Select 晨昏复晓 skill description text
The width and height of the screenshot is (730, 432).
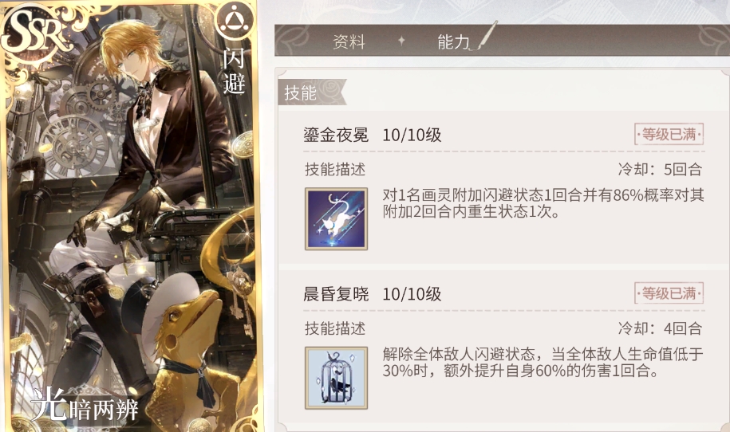pyautogui.click(x=543, y=362)
